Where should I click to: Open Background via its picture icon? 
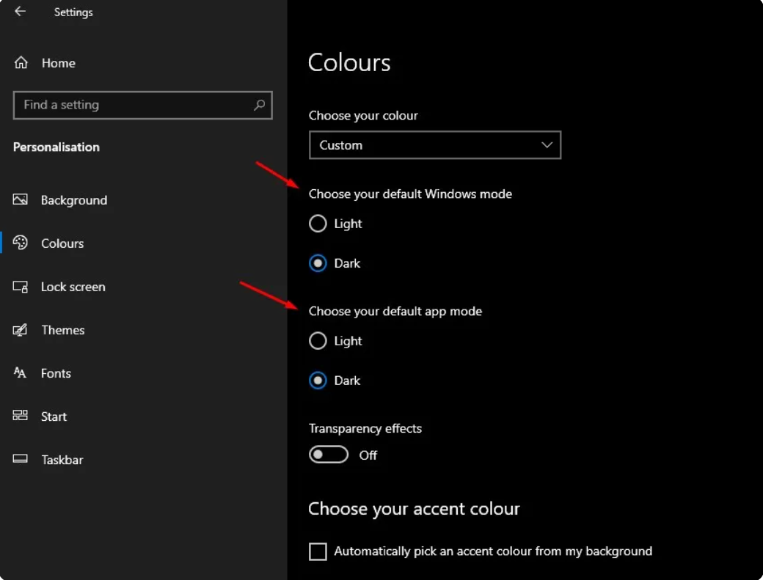pyautogui.click(x=21, y=200)
